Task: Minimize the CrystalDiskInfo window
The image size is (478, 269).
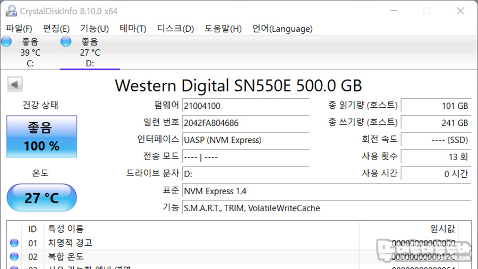Action: (394, 11)
